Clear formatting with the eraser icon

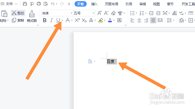click(x=113, y=13)
